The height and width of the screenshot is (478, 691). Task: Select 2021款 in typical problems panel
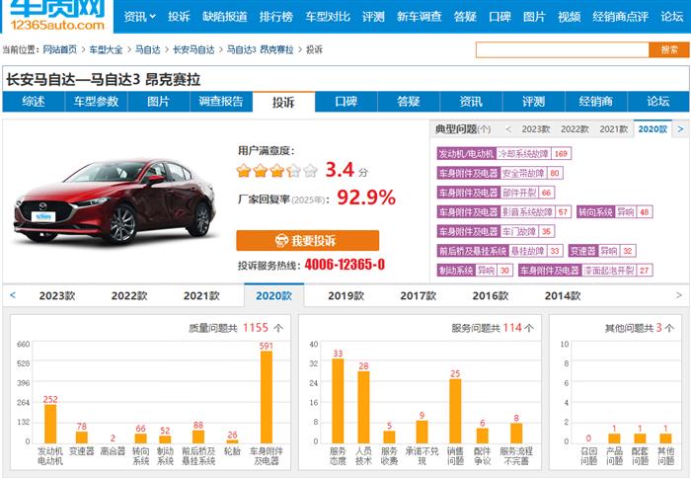[x=613, y=129]
